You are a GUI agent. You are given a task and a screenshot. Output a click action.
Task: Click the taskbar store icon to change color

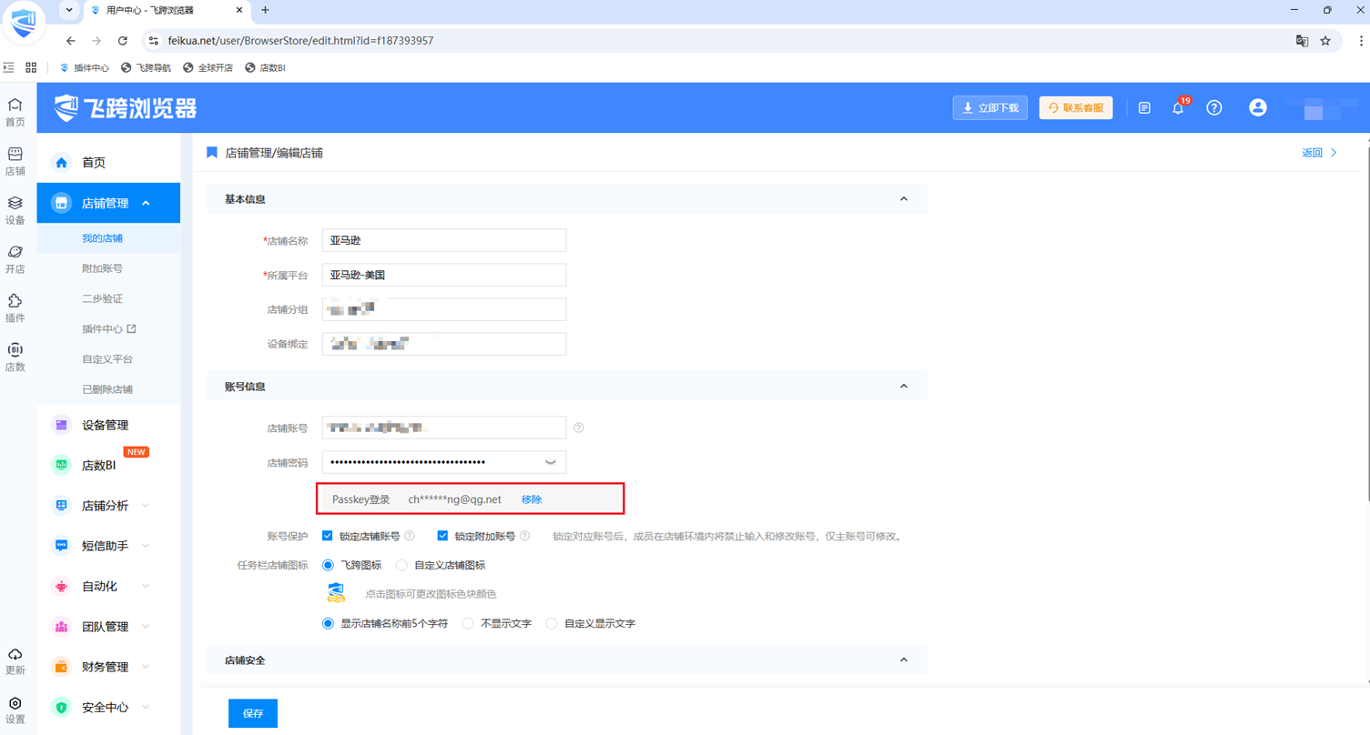pos(336,594)
